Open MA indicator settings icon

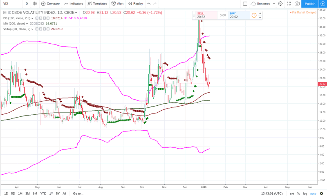click(35, 24)
